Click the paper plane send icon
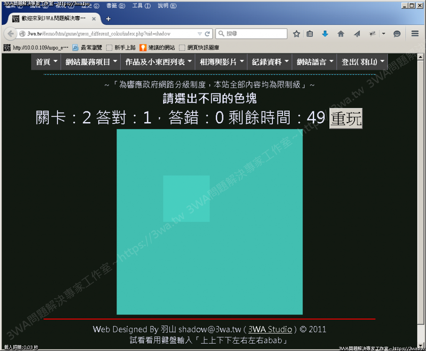This screenshot has width=426, height=351. click(x=357, y=34)
